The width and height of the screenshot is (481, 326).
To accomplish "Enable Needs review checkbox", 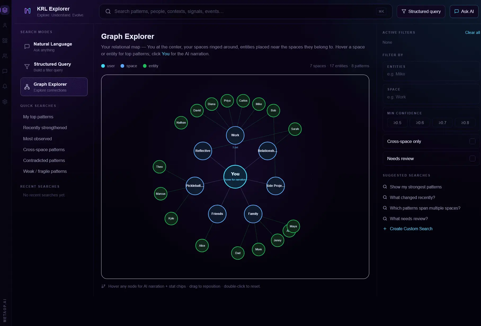I will [x=472, y=159].
